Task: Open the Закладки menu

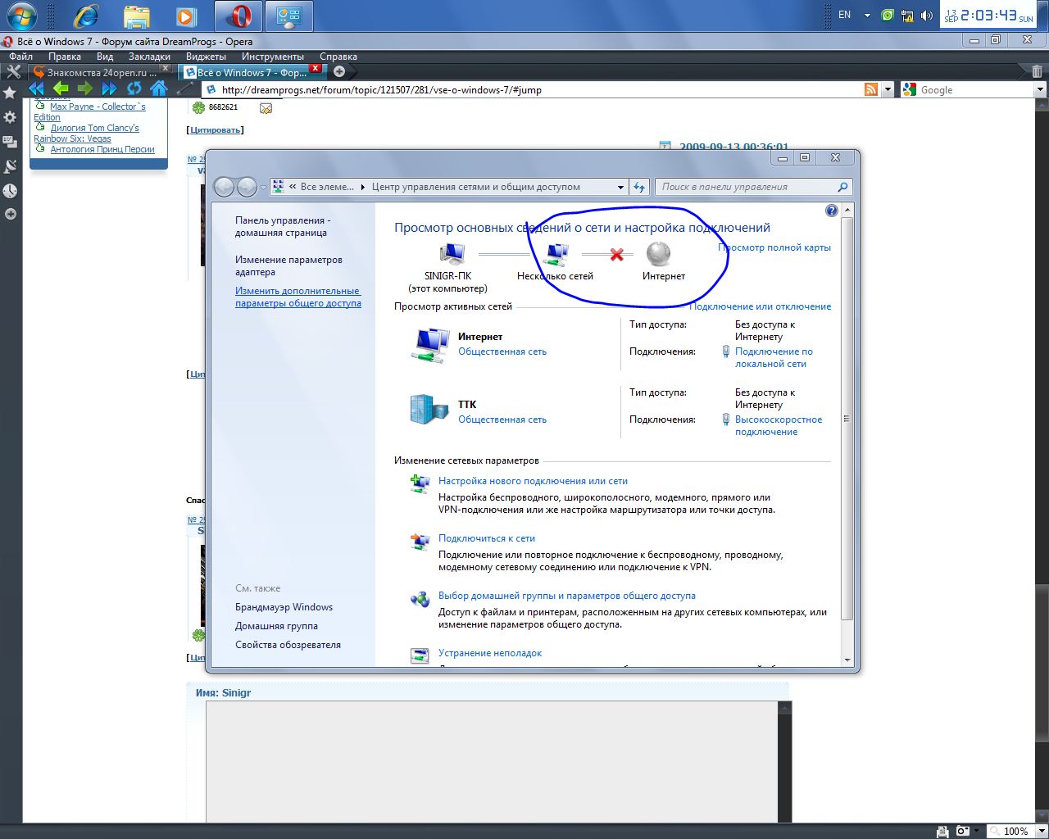Action: click(x=150, y=57)
